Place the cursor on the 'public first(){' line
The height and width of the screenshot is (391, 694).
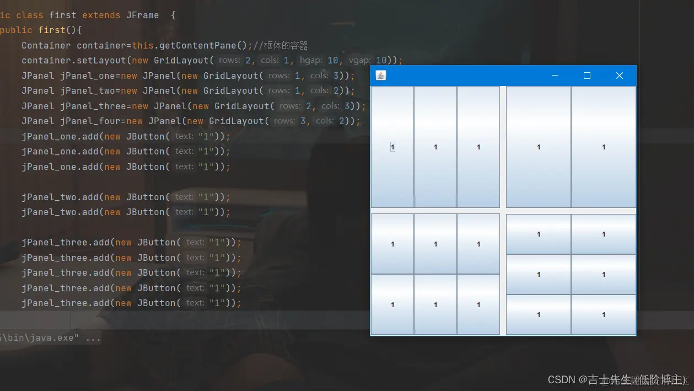[41, 30]
